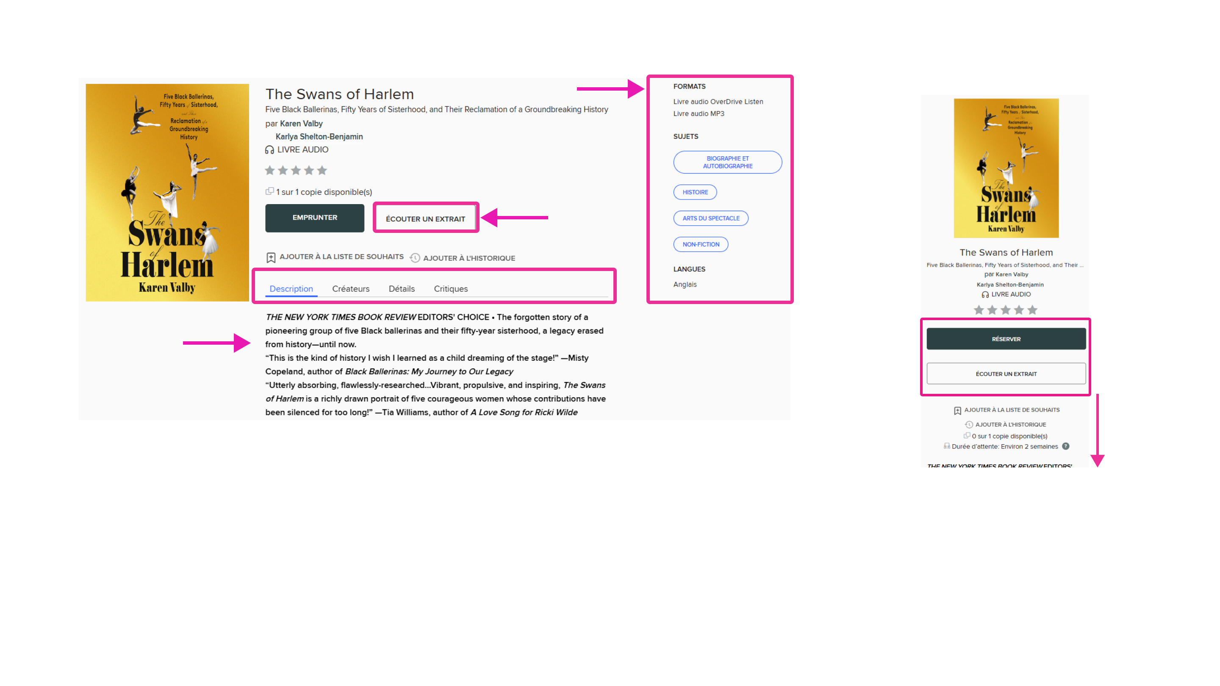Screen dimensions: 1220x686
Task: Rate five stars in main view
Action: click(322, 170)
